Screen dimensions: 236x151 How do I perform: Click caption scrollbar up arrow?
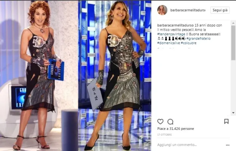coord(233,23)
